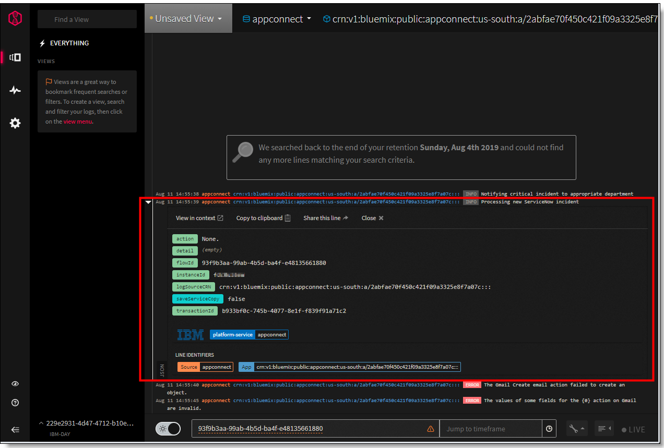Select the Boards graph icon in sidebar
This screenshot has height=448, width=664.
pos(15,90)
